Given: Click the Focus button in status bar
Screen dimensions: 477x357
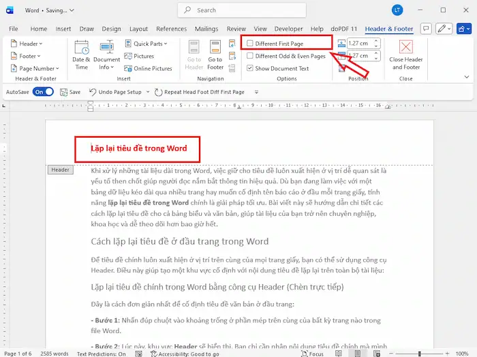Looking at the screenshot, I should tap(312, 353).
